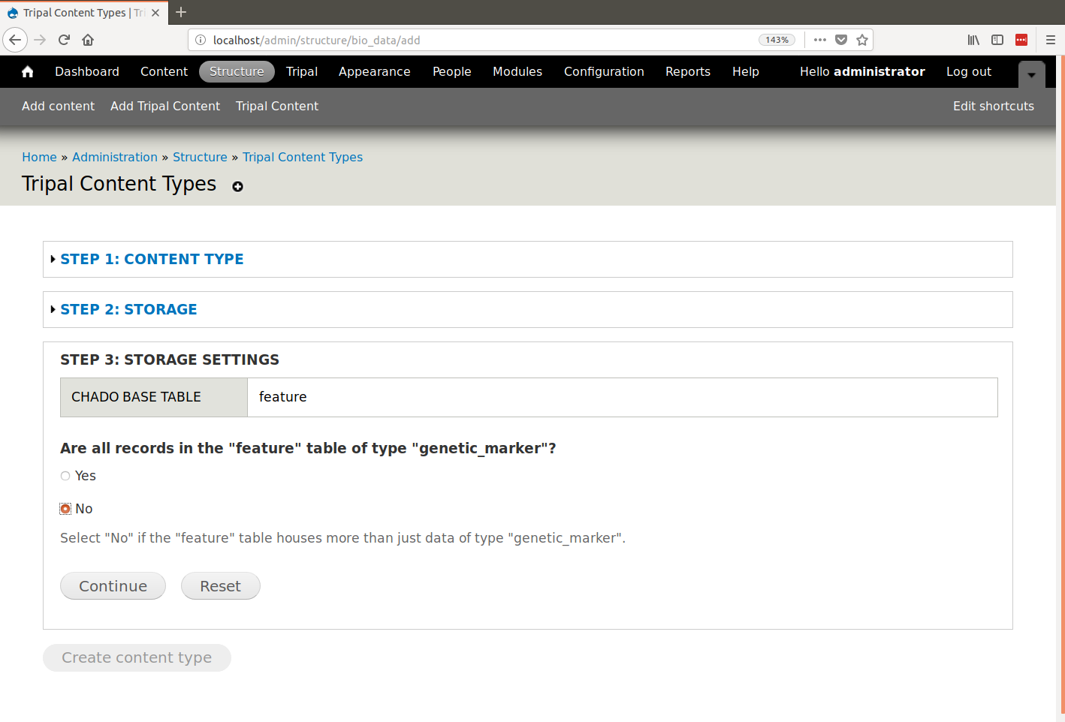Select the No radio button

point(65,509)
